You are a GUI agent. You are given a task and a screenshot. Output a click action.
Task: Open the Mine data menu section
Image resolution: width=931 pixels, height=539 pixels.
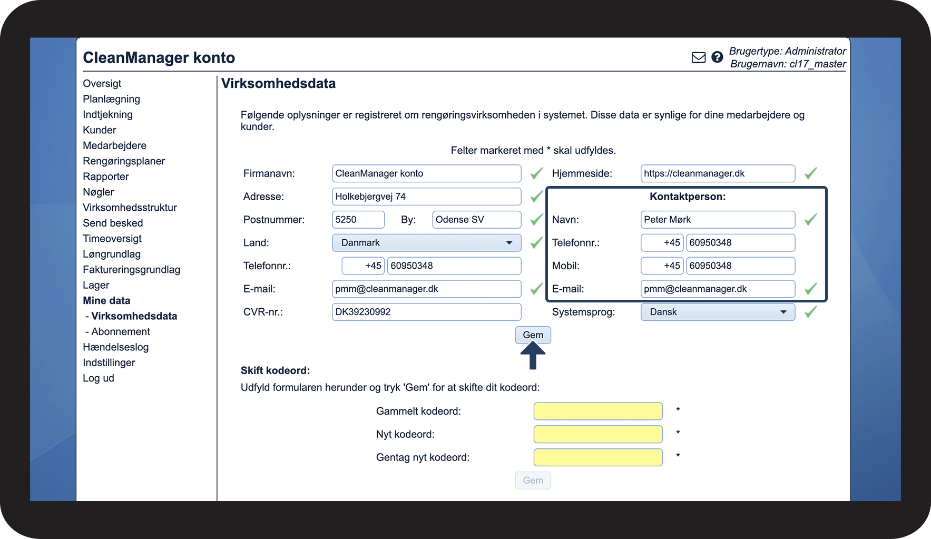(106, 300)
